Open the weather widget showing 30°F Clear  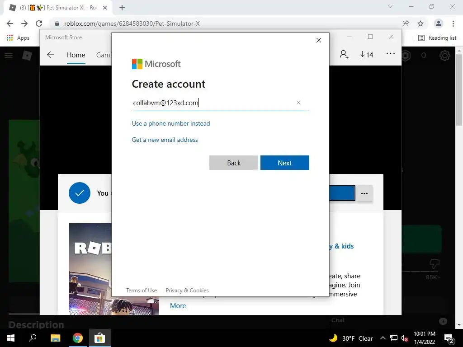click(x=351, y=338)
